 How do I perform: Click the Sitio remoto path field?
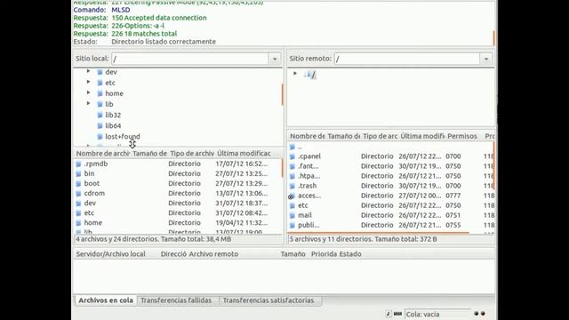click(x=407, y=59)
